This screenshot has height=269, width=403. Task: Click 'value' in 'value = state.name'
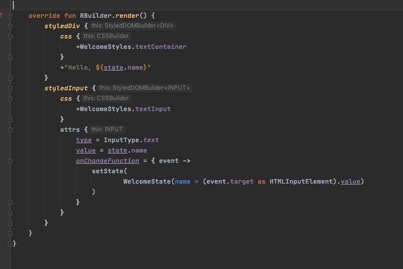click(x=86, y=151)
